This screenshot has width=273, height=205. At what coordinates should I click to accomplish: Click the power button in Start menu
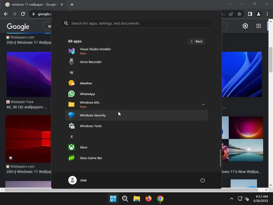click(x=203, y=180)
